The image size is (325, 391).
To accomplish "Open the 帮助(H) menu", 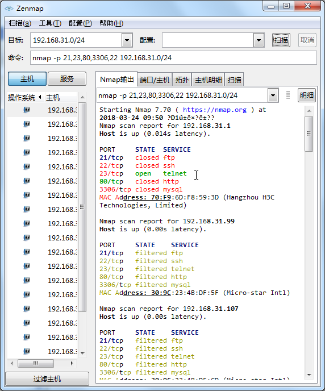I will (x=111, y=23).
